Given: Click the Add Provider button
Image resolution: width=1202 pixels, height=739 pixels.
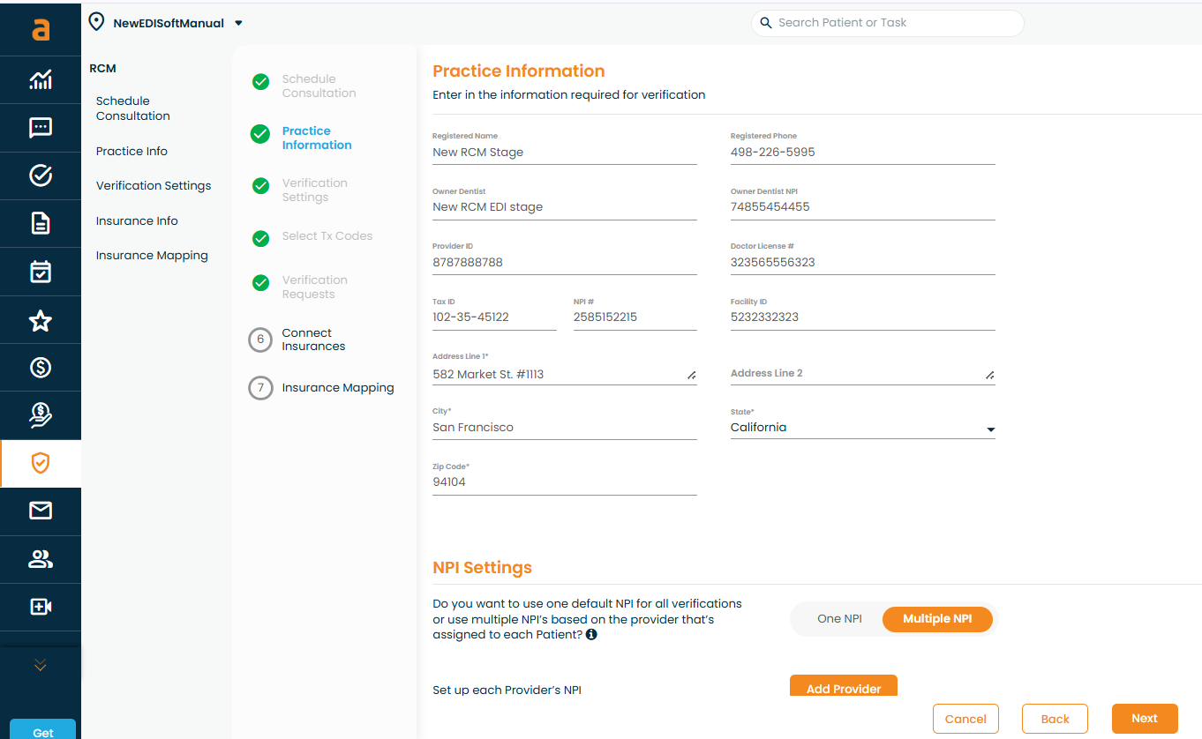Looking at the screenshot, I should click(843, 686).
